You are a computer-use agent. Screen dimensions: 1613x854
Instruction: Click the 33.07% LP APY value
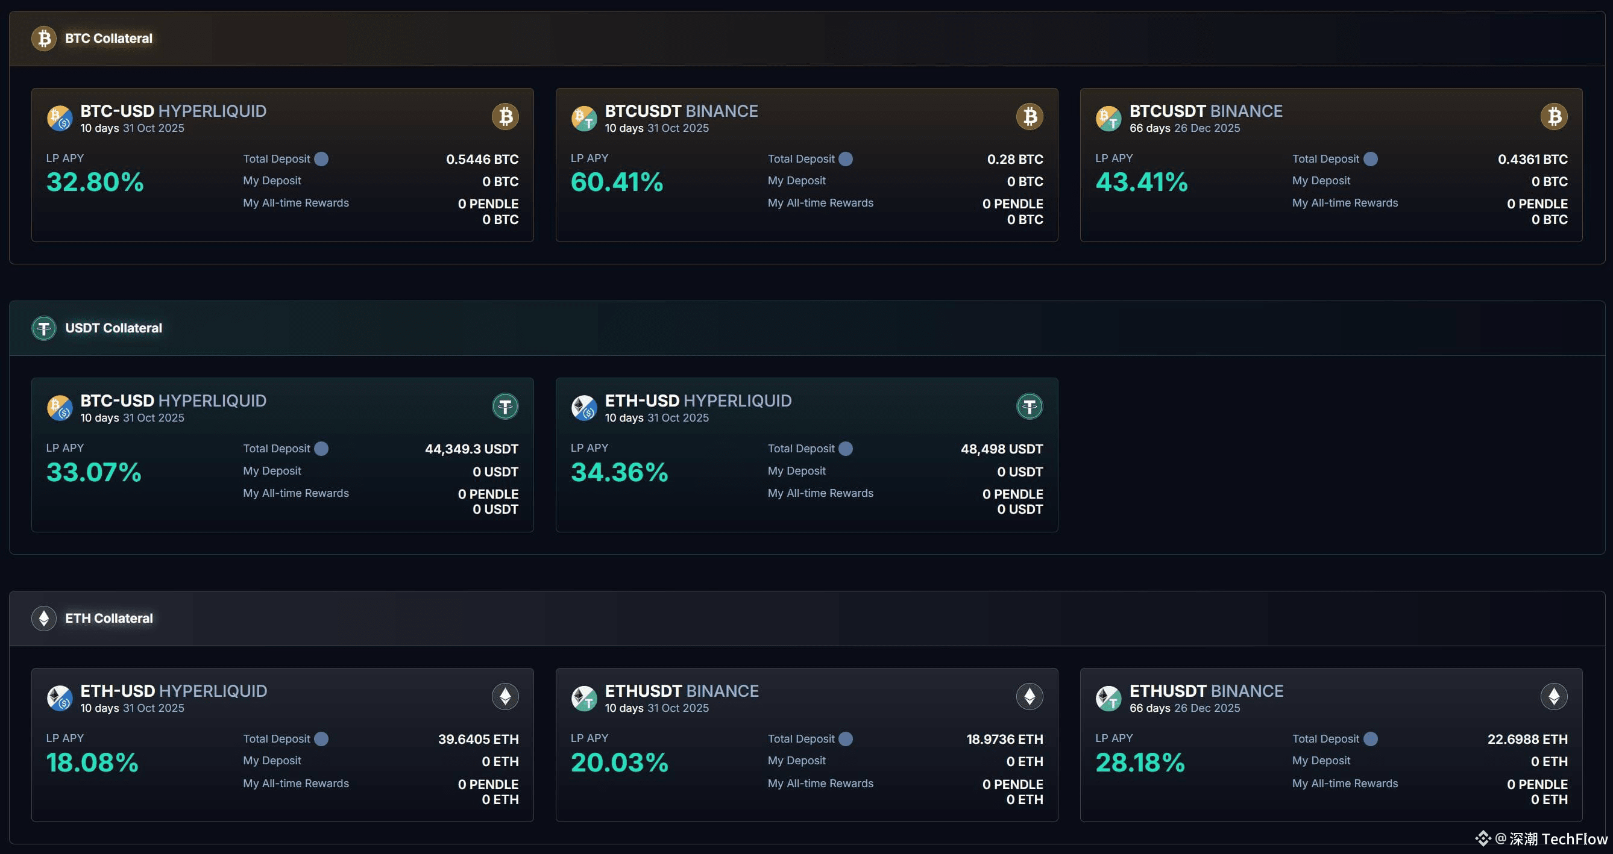tap(94, 472)
